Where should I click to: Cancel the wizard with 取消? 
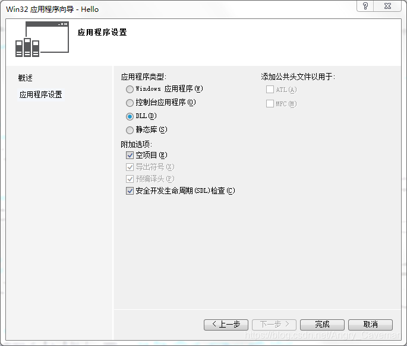pyautogui.click(x=370, y=325)
